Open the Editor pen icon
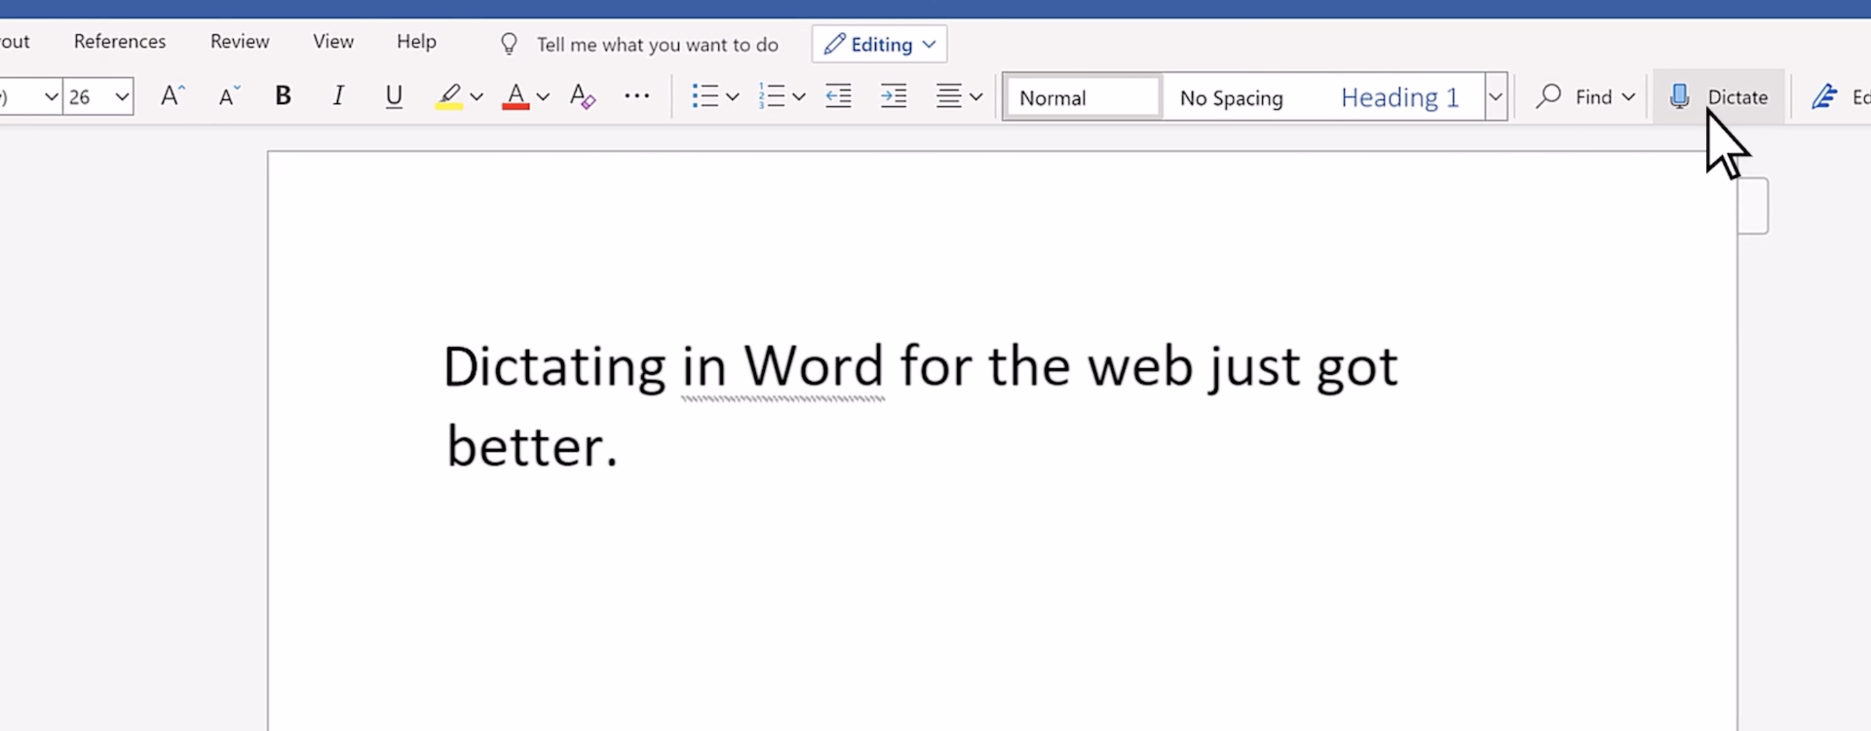 (x=1824, y=97)
